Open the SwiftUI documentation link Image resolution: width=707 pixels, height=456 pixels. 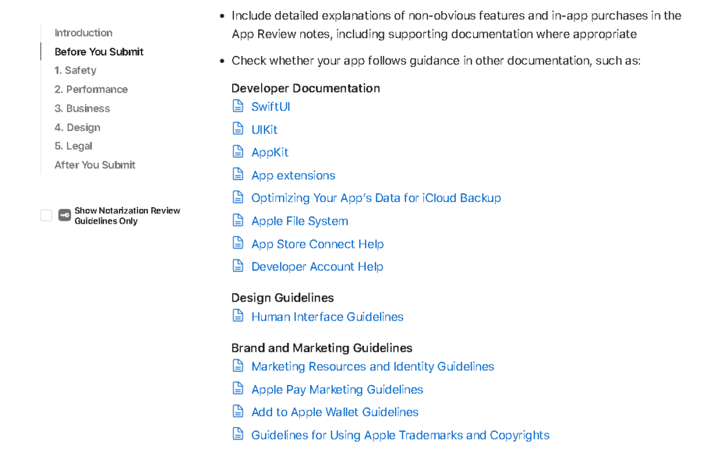tap(271, 107)
